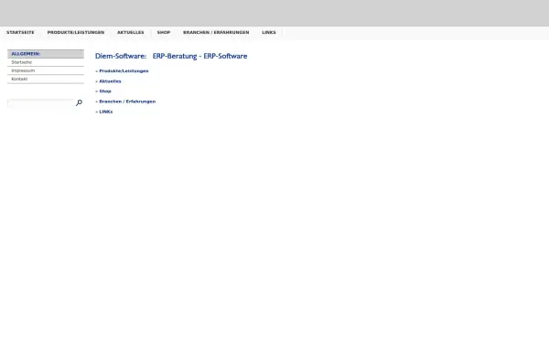Go to Aktuelles in the top menu
549x343 pixels.
click(x=130, y=32)
